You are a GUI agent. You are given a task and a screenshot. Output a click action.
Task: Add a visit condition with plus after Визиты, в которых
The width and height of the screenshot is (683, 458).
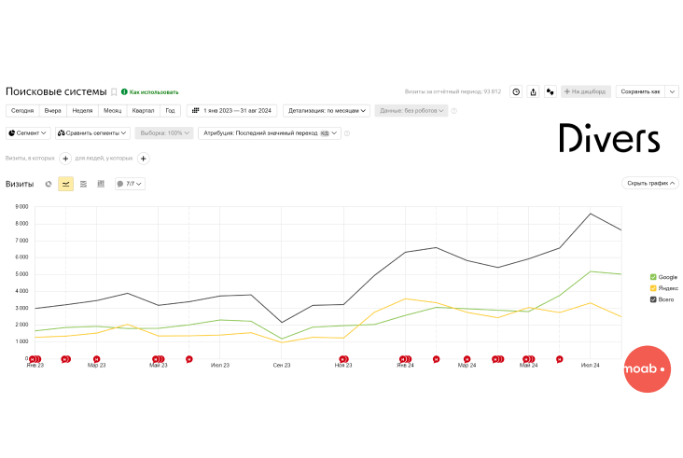coord(65,159)
